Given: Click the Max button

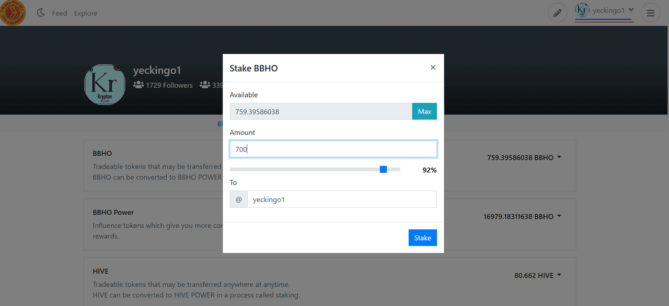Looking at the screenshot, I should (x=424, y=111).
